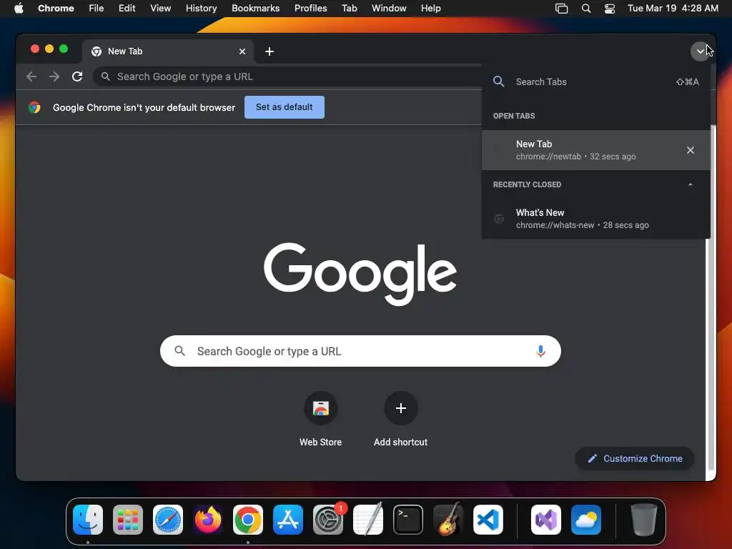Viewport: 732px width, 549px height.
Task: Open the Trash from the Dock
Action: tap(644, 520)
